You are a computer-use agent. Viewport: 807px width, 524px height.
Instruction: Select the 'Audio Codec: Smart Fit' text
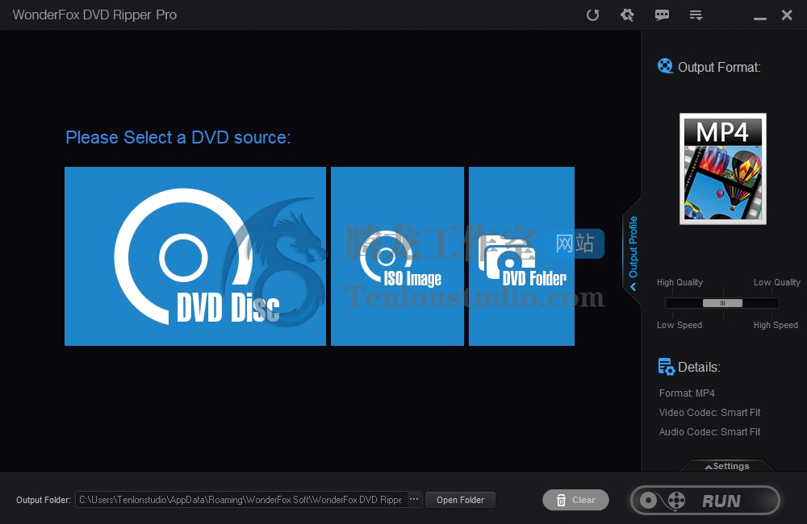coord(709,432)
